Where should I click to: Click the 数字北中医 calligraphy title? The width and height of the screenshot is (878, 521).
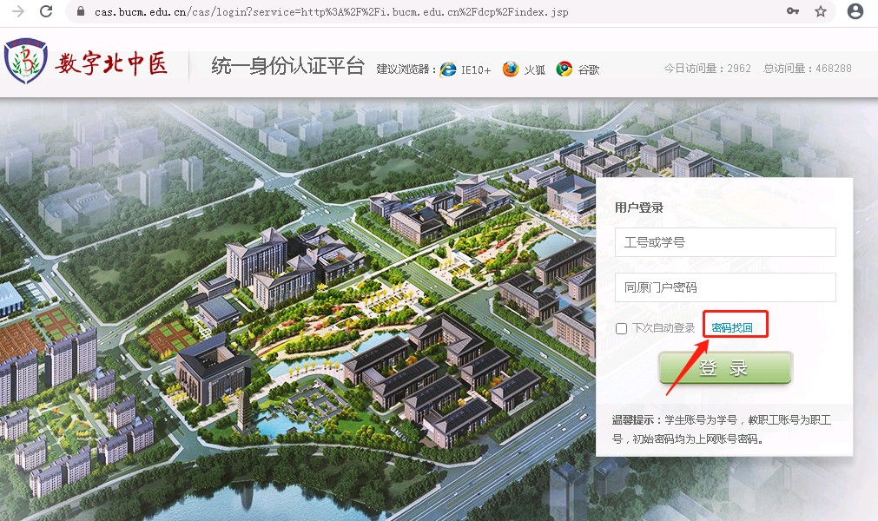(x=111, y=63)
